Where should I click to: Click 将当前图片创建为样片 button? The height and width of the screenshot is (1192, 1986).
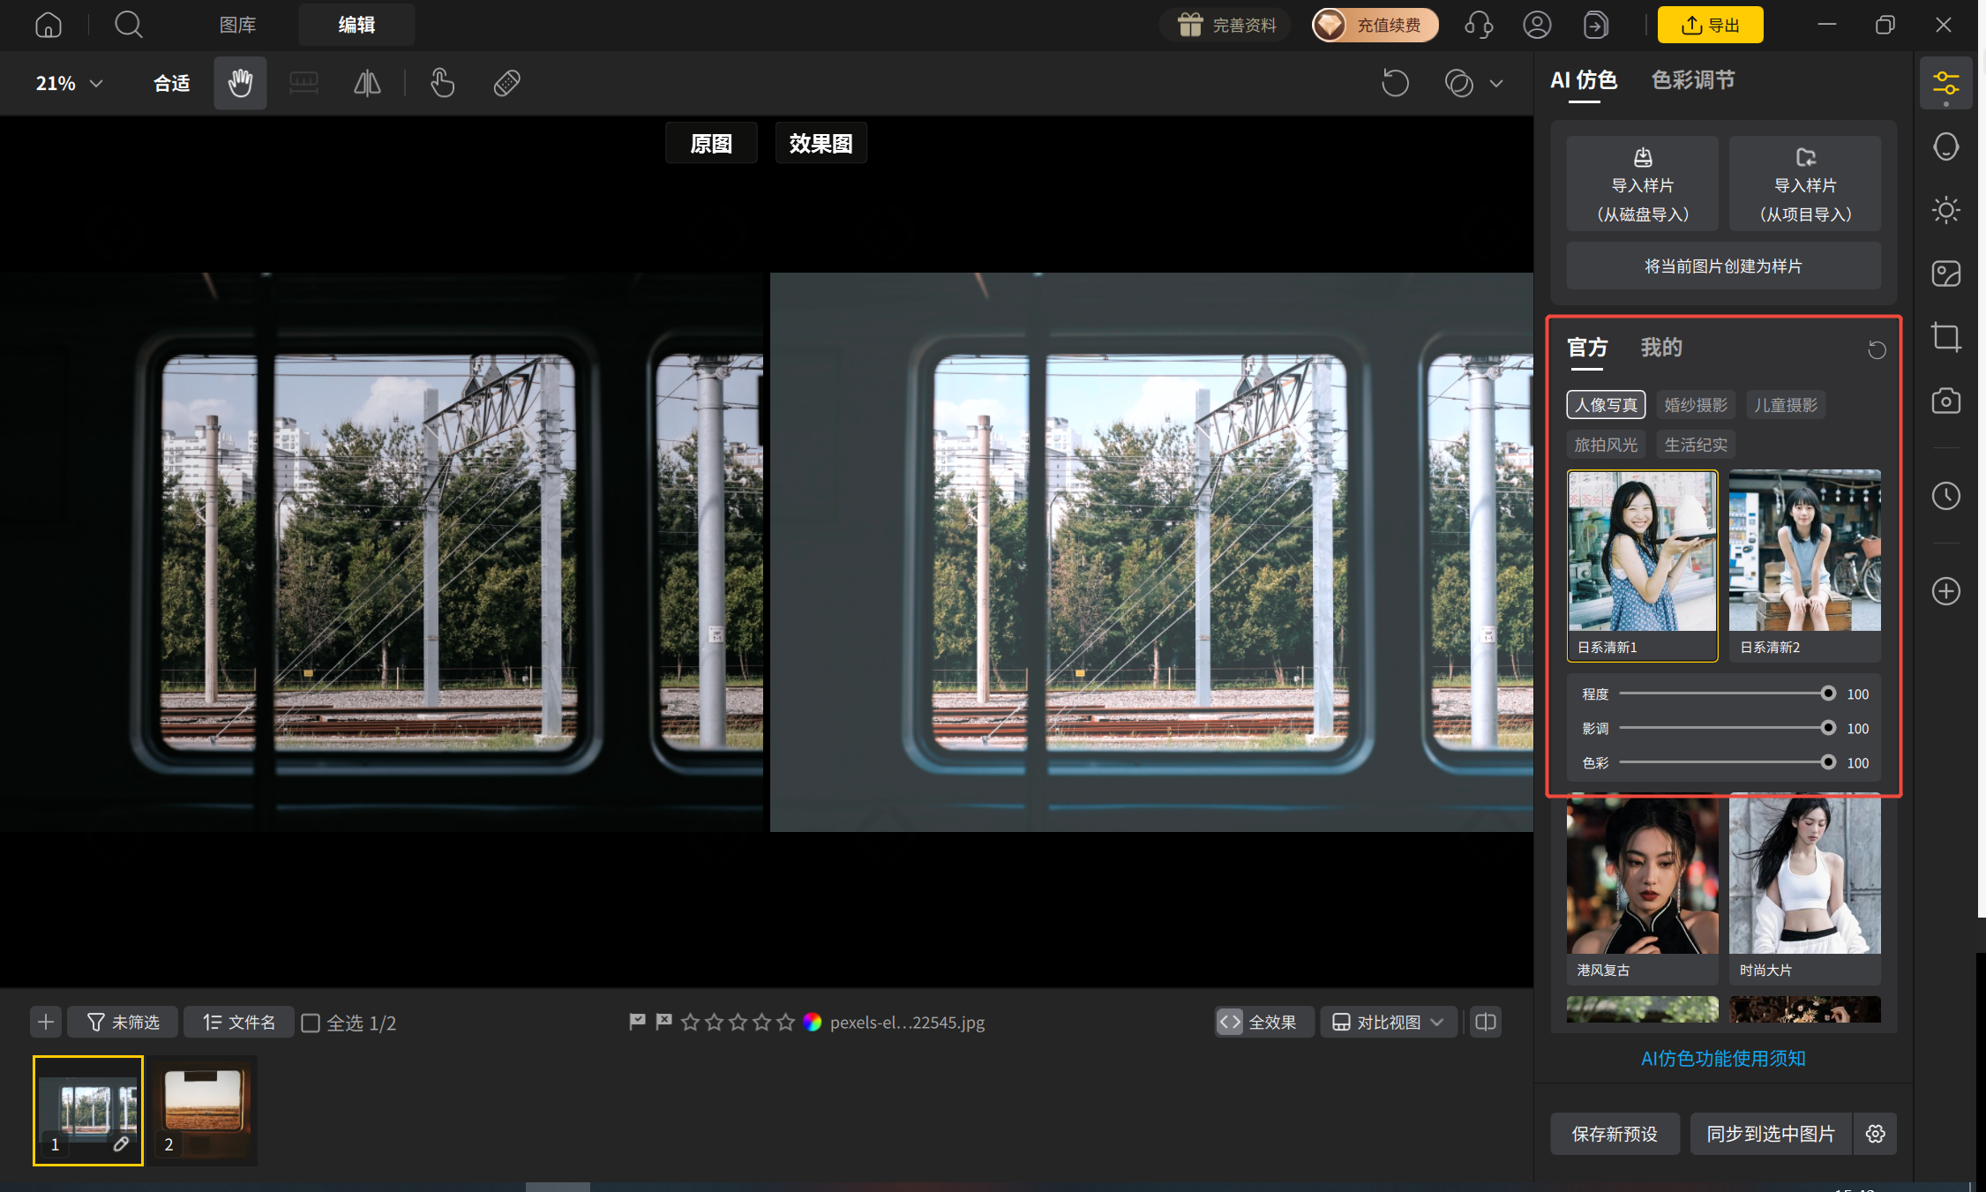pos(1723,266)
